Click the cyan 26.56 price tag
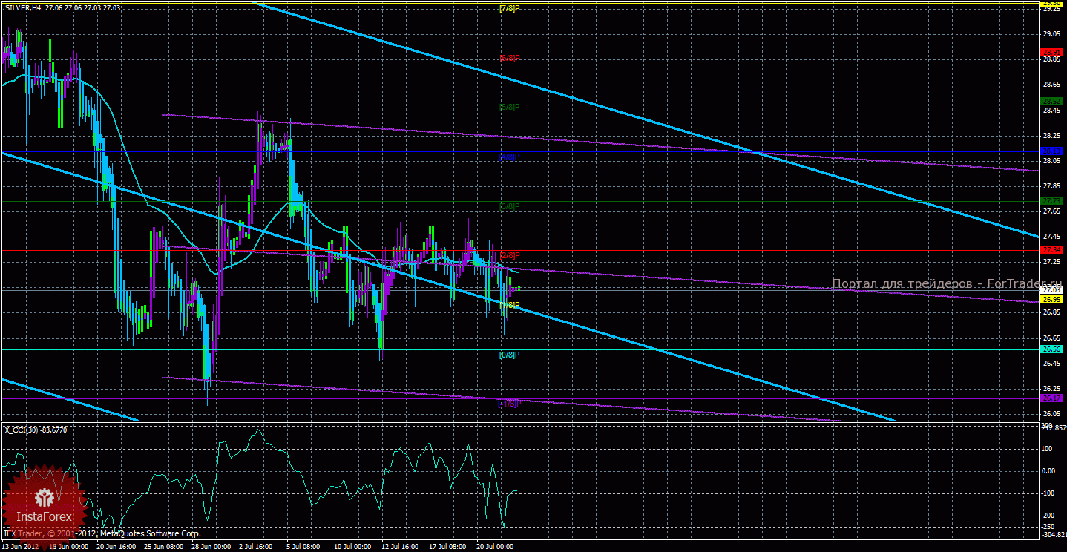 click(x=1052, y=349)
